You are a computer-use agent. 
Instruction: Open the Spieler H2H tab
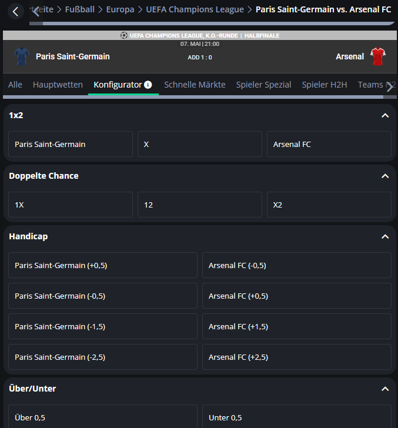(x=325, y=85)
